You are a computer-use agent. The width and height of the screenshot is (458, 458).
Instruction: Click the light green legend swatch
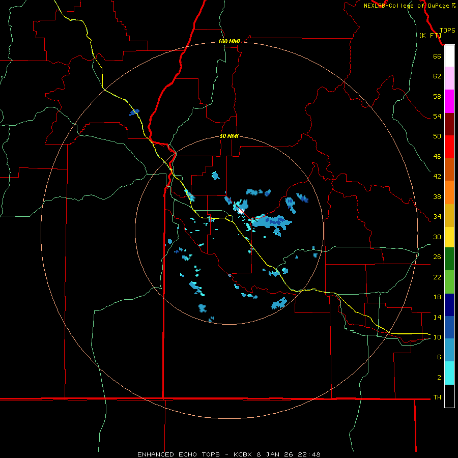coord(449,282)
